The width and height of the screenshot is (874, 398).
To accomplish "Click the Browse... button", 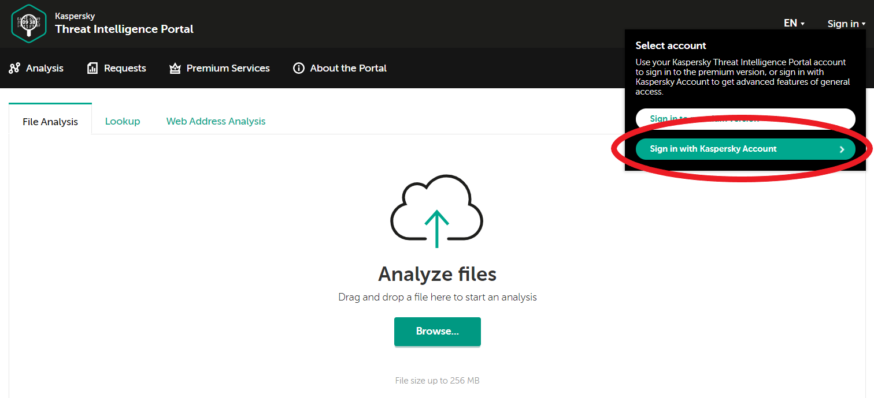I will click(438, 332).
